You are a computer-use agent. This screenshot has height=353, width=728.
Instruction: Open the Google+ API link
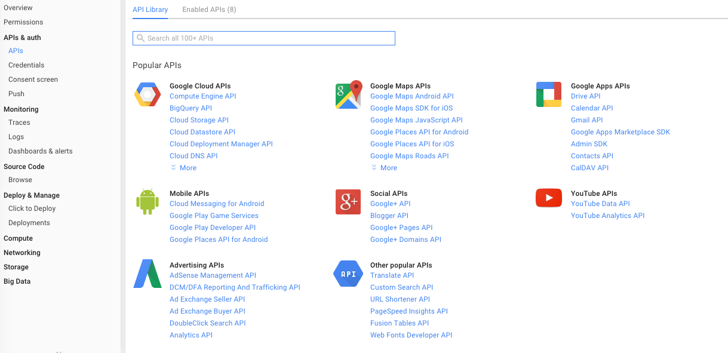click(x=390, y=204)
